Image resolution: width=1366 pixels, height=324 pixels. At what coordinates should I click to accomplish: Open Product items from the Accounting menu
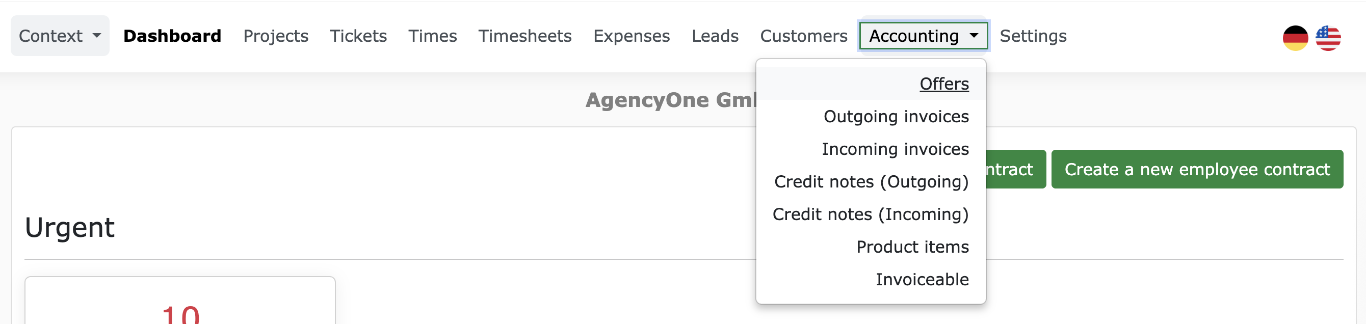[912, 247]
